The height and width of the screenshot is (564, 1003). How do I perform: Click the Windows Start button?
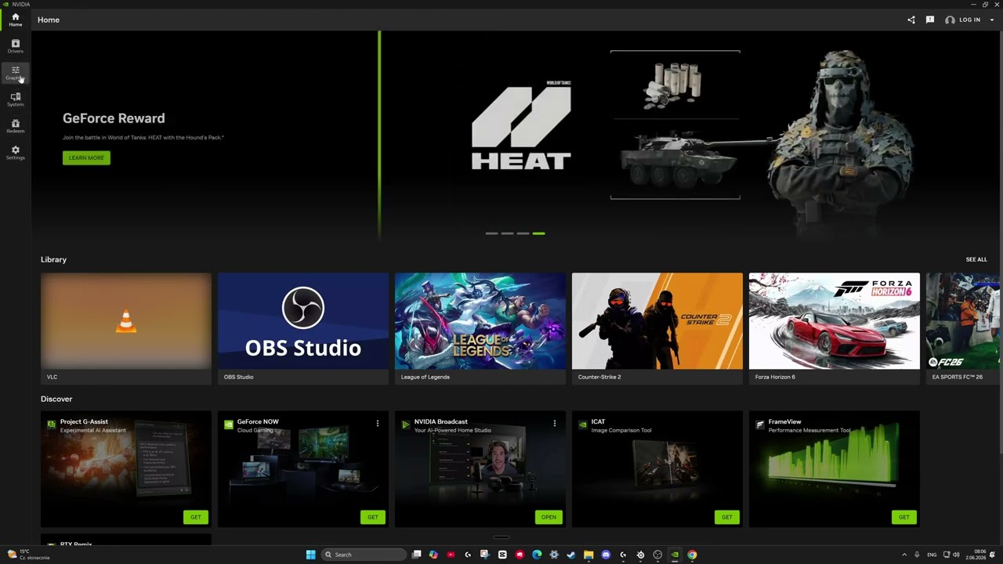click(x=311, y=555)
